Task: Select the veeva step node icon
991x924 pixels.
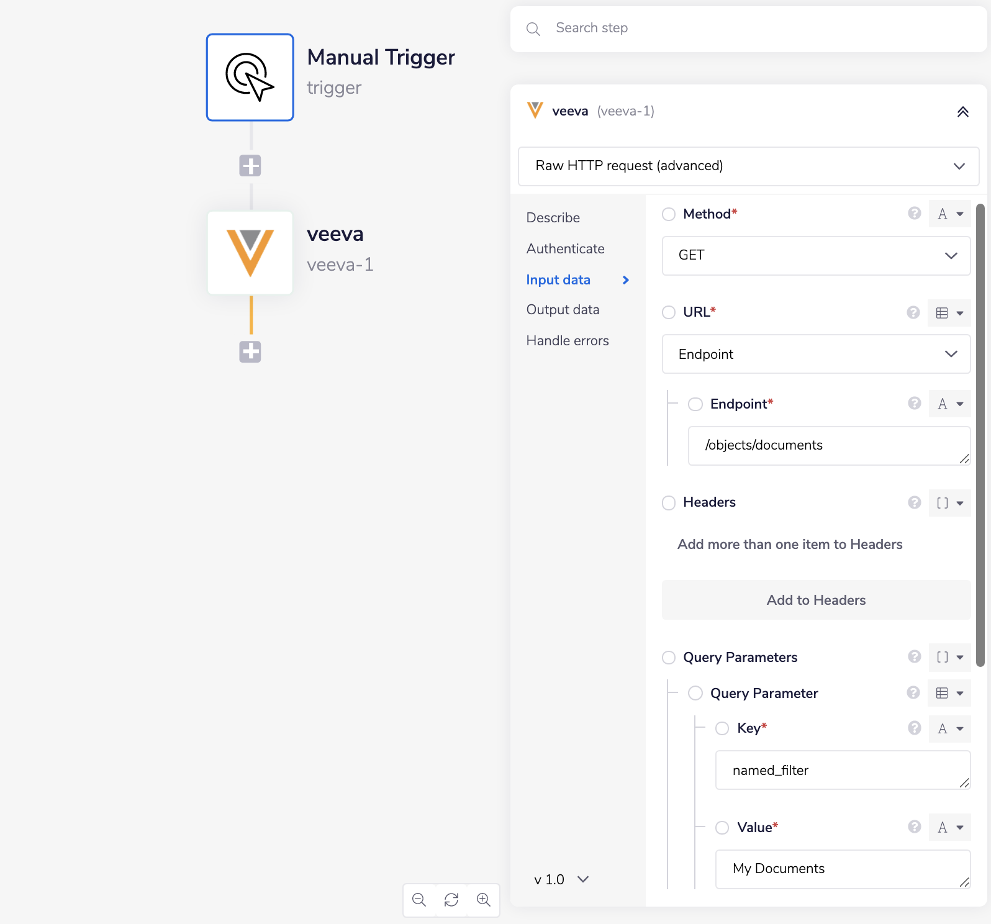Action: pos(250,253)
